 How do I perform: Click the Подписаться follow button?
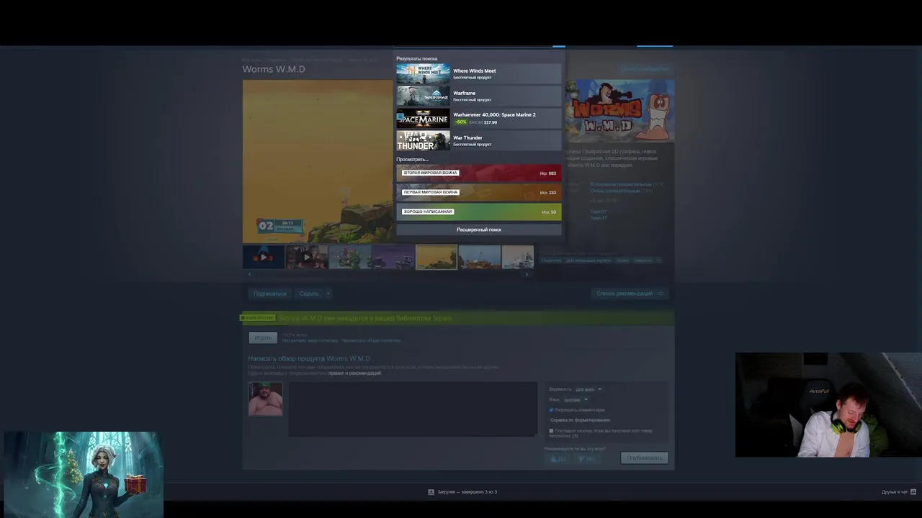269,294
